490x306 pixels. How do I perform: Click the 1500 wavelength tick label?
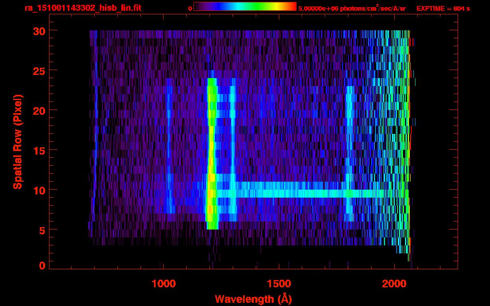[x=279, y=283]
